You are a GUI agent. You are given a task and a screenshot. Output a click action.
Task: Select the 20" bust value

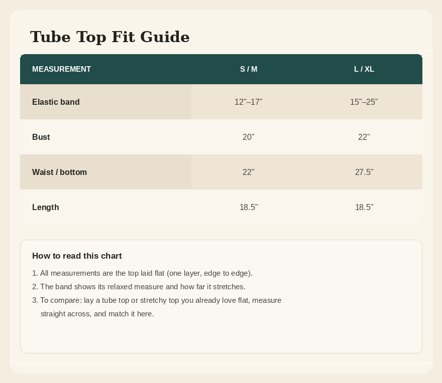coord(248,137)
